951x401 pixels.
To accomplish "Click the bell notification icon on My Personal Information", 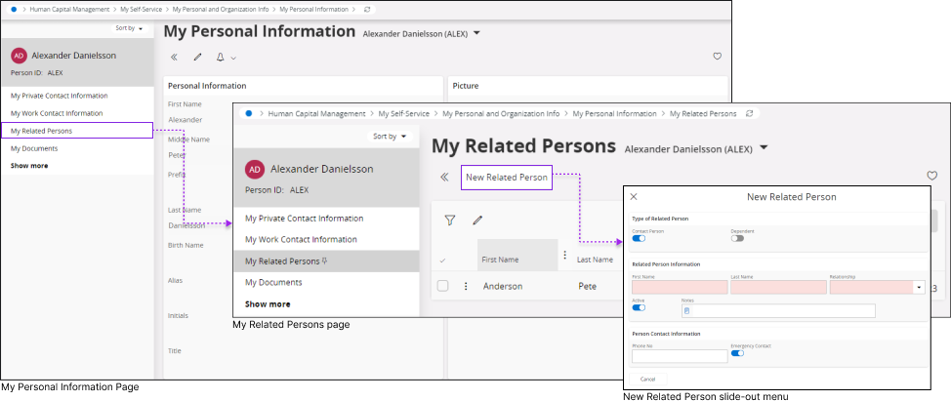I will point(221,58).
